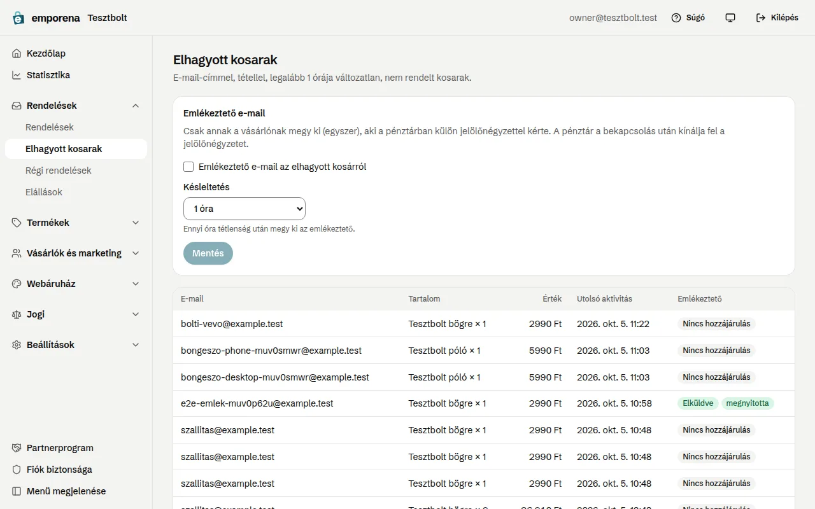Click the Jogi scales icon
Viewport: 815px width, 509px height.
pos(17,314)
